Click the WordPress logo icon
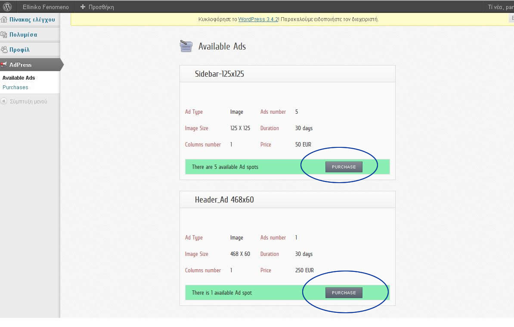 pos(7,7)
